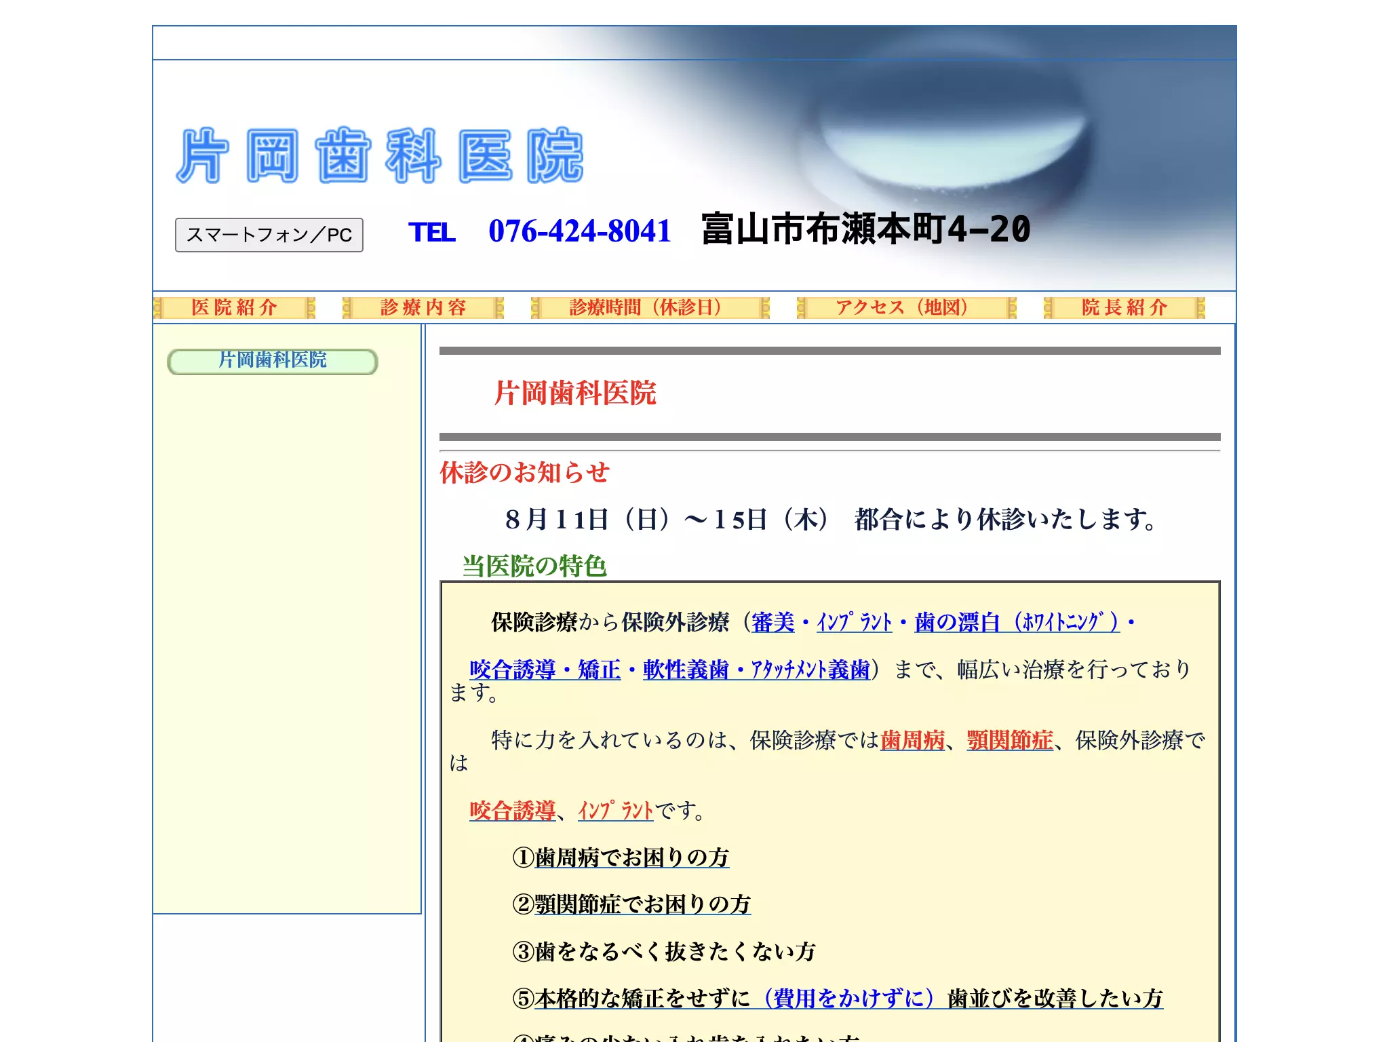The image size is (1389, 1042).
Task: Follow the blue ｲﾝﾌﾟﾗﾝﾄ link in first paragraph
Action: click(854, 622)
